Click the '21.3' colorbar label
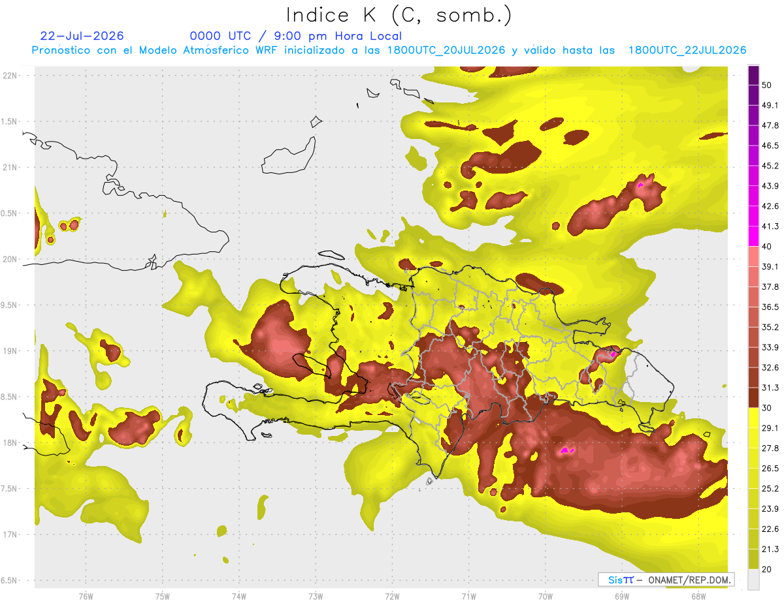The width and height of the screenshot is (784, 605). click(770, 550)
